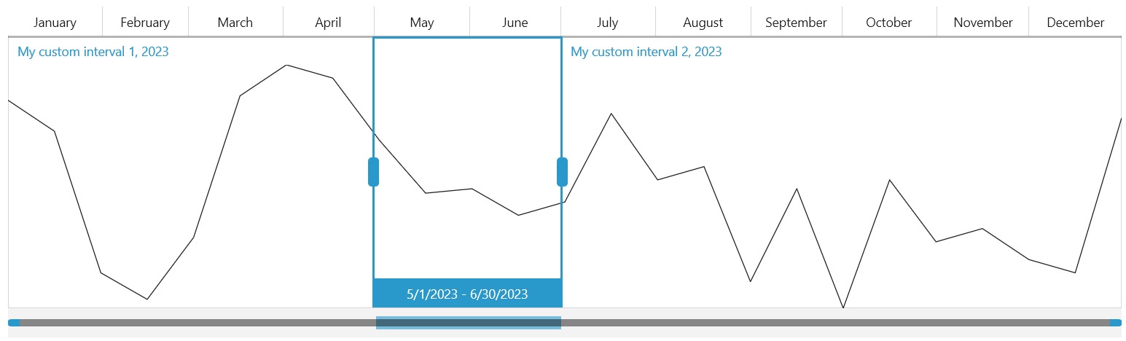
Task: Click the My custom interval 1, 2023 label
Action: pos(93,52)
